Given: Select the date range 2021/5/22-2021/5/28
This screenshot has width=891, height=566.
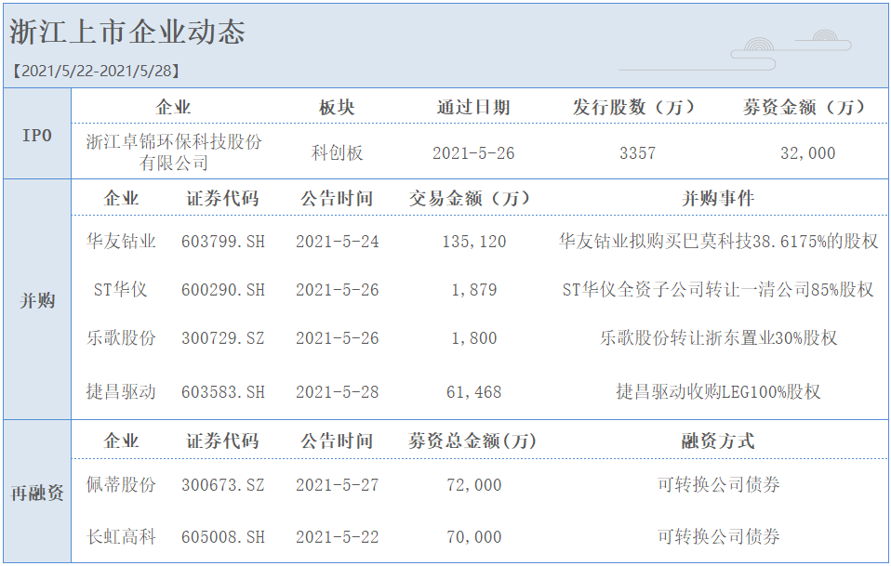Looking at the screenshot, I should click(96, 71).
